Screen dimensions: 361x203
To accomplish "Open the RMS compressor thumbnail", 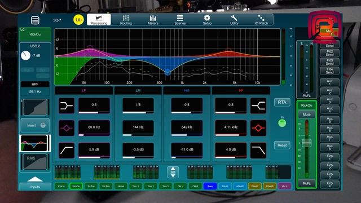I will [35, 162].
